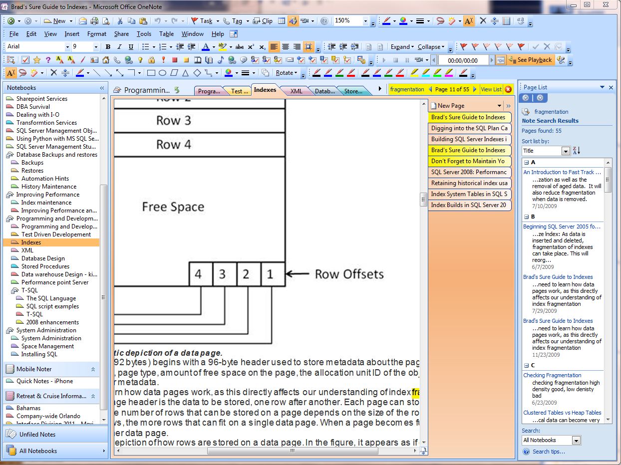Open the 150% zoom dropdown

tap(365, 21)
